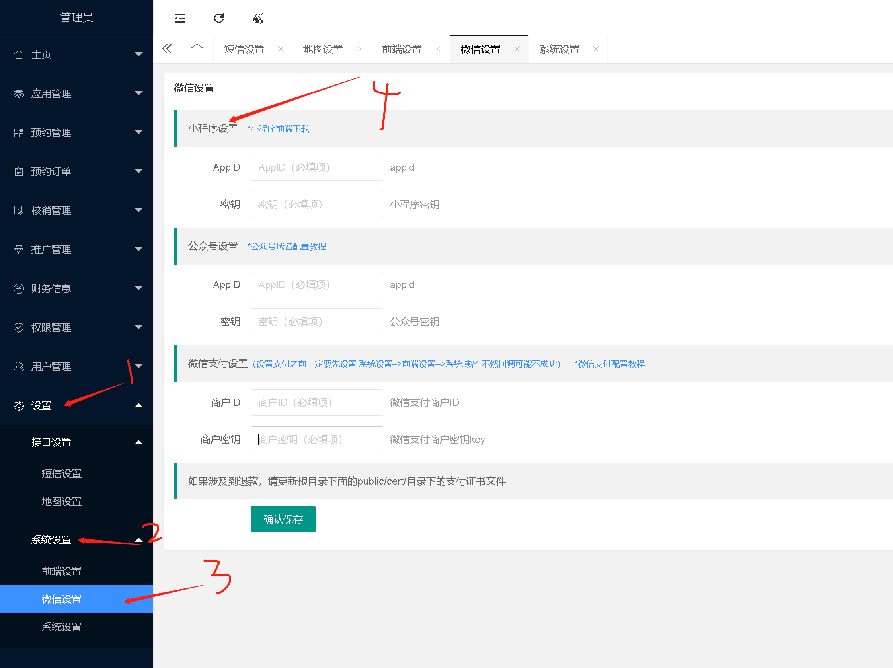Open the 小程序前端下载 link
893x668 pixels.
point(279,129)
